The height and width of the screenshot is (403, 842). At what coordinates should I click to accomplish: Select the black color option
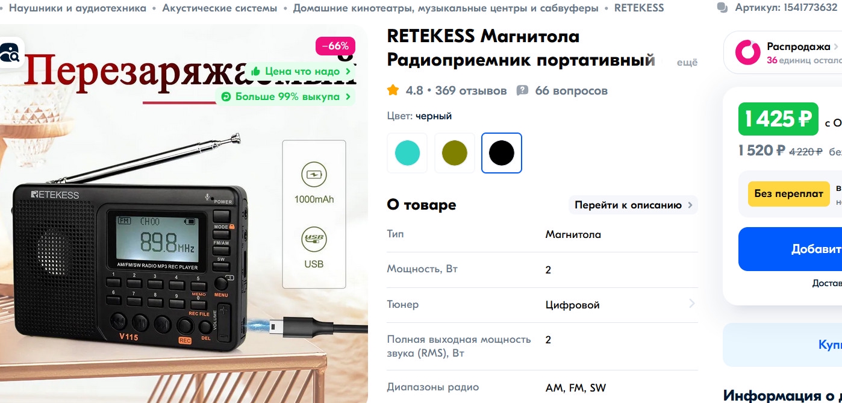point(502,153)
